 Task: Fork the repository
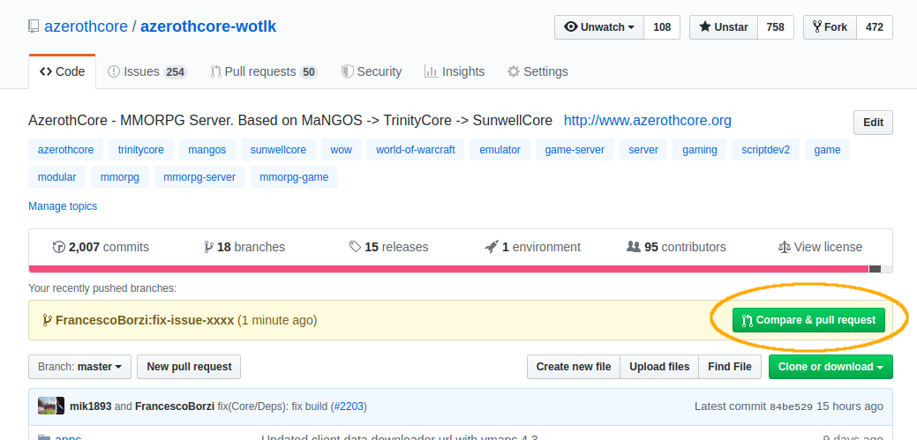tap(830, 26)
